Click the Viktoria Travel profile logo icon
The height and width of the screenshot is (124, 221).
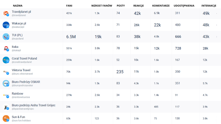point(6,72)
